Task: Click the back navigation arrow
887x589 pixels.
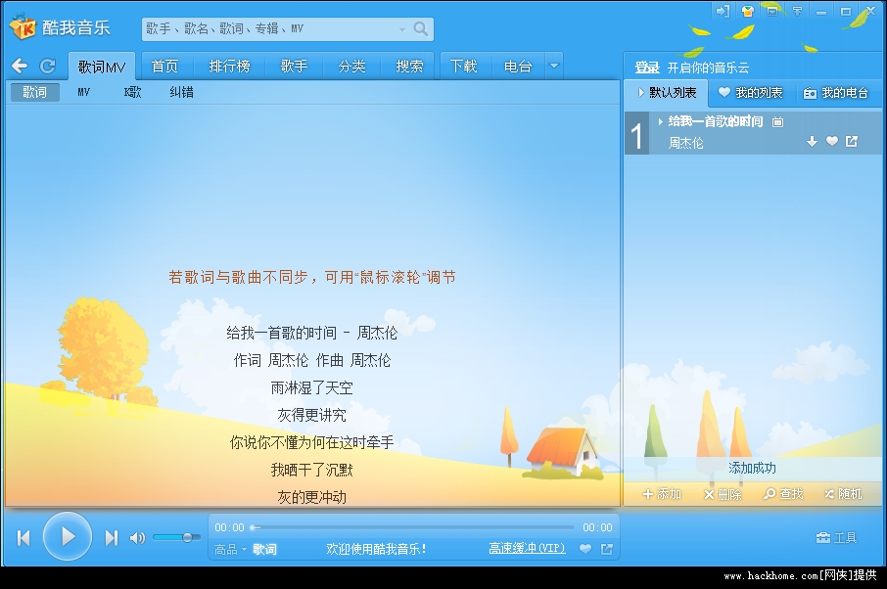Action: click(x=20, y=66)
